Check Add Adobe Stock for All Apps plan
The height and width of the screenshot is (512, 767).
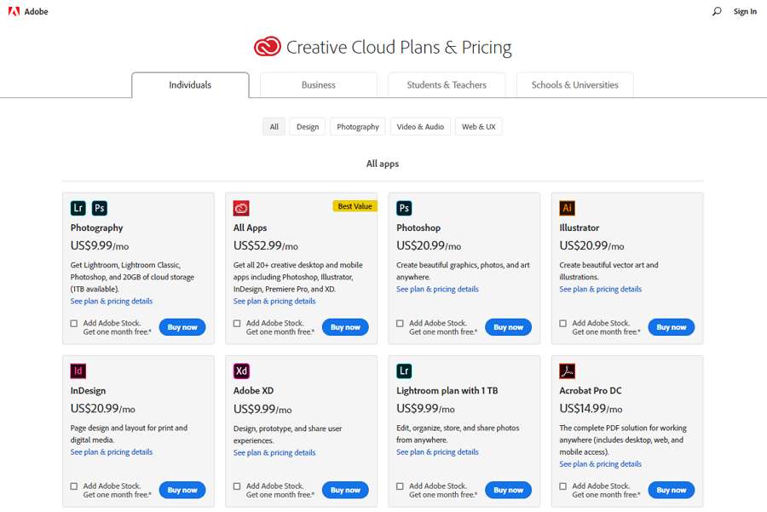[237, 323]
